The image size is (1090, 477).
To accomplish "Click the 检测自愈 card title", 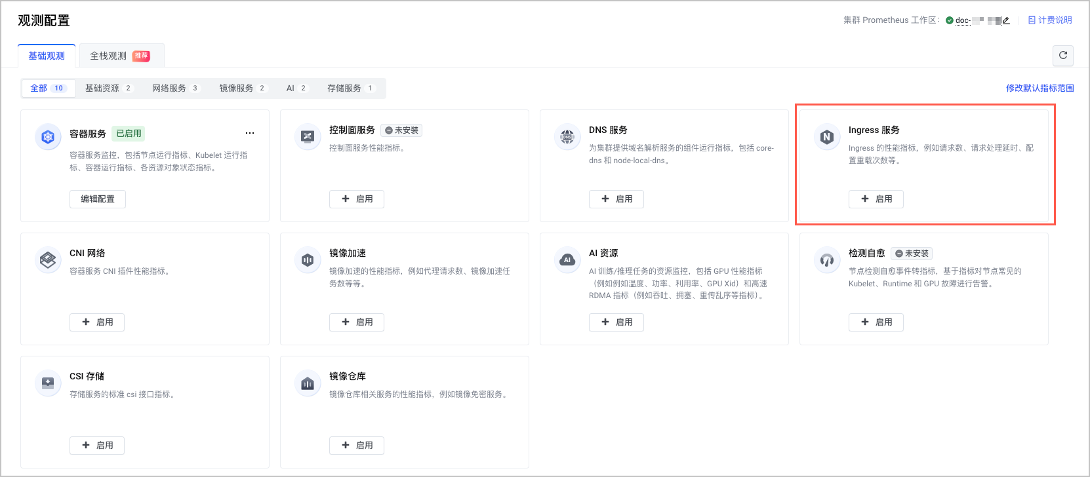I will click(x=867, y=253).
